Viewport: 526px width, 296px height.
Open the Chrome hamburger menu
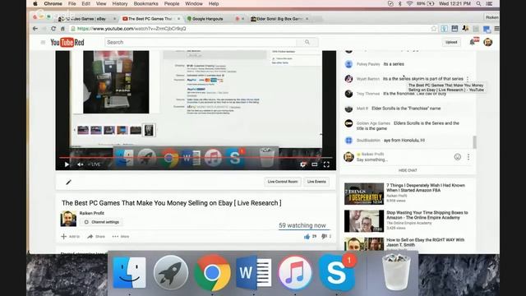point(496,29)
